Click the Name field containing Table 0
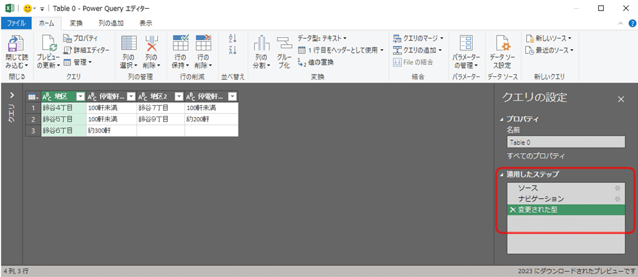 (566, 142)
